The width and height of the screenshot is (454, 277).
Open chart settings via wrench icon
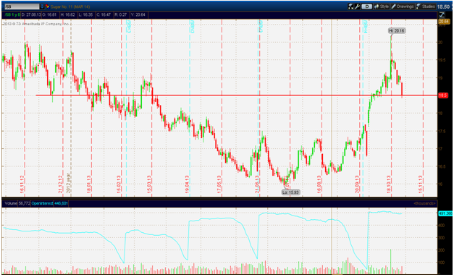[x=357, y=7]
